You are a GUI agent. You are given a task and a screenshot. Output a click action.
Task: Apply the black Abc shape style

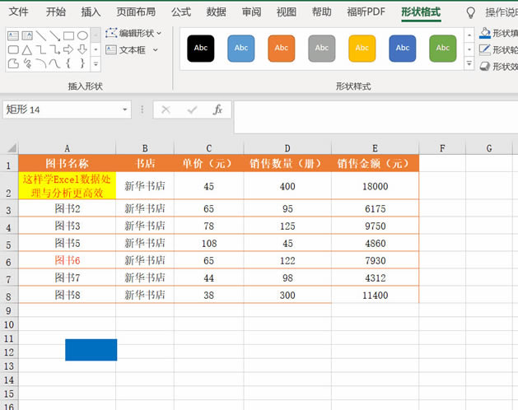(x=200, y=49)
